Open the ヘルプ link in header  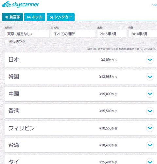pyautogui.click(x=154, y=5)
